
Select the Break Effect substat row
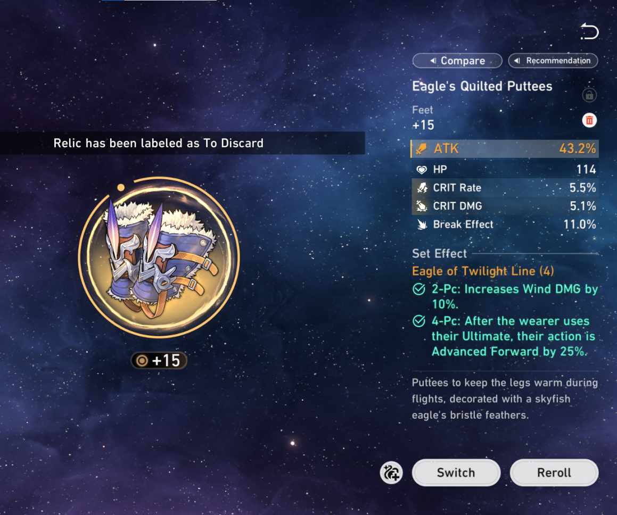tap(505, 225)
